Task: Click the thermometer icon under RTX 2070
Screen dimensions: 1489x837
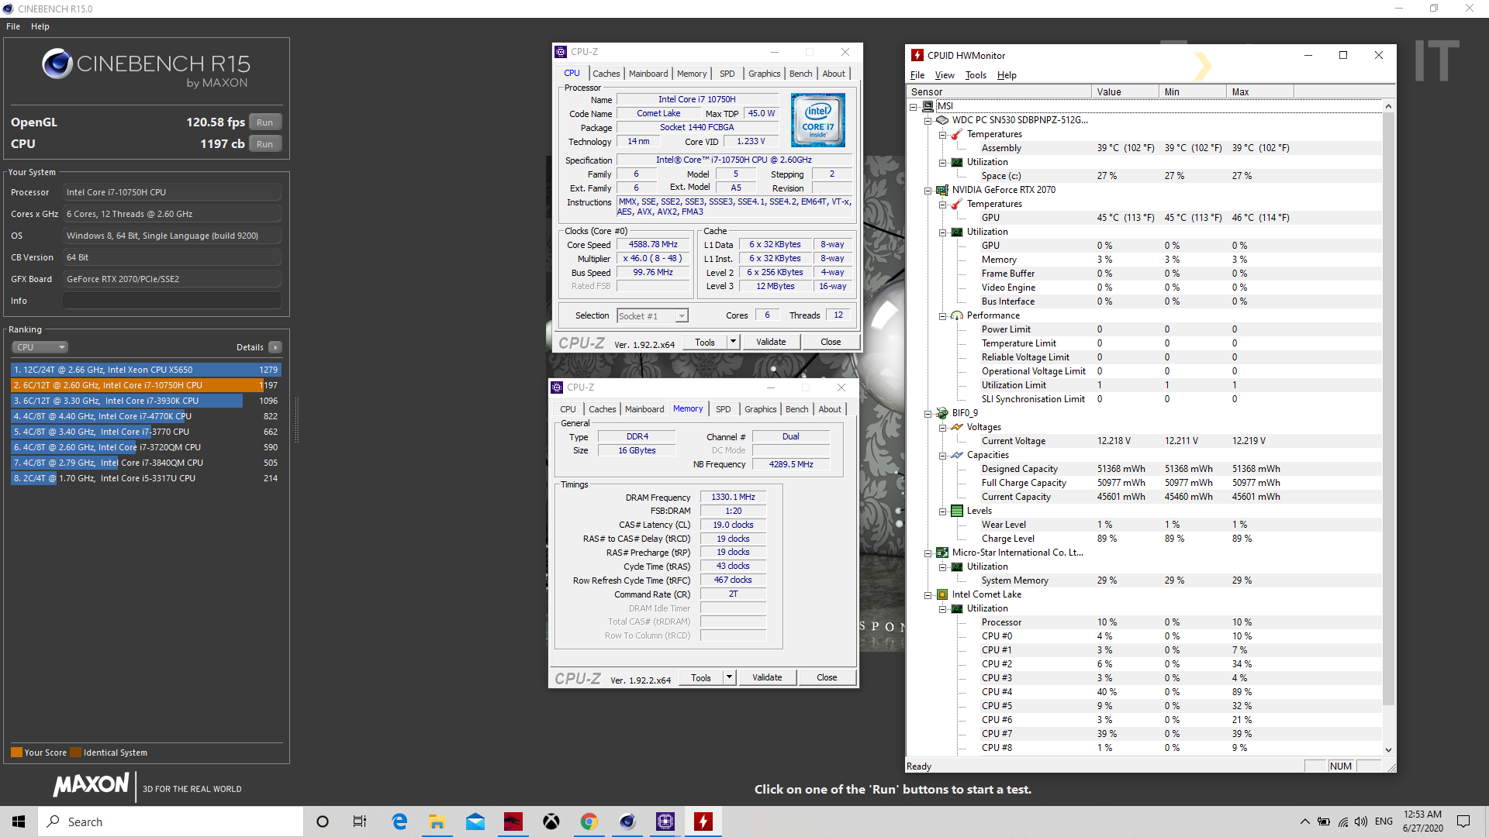Action: (x=957, y=204)
